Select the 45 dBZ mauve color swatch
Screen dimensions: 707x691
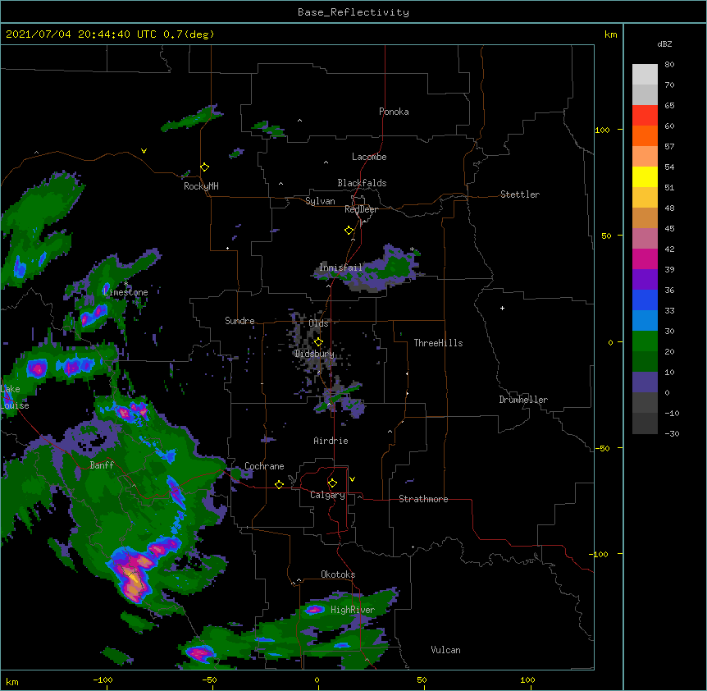pyautogui.click(x=645, y=238)
